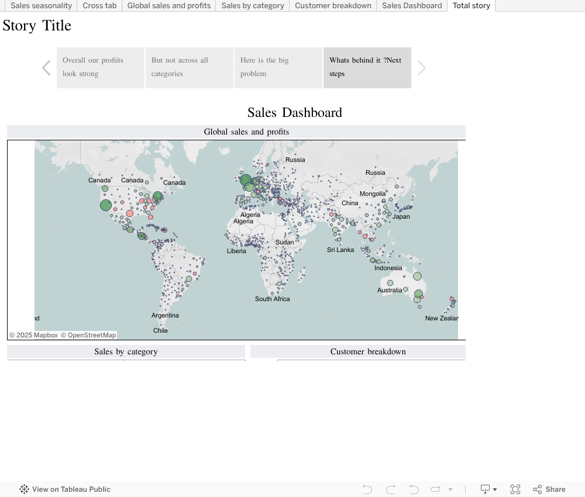Select 'Here is the big problem' story point
The width and height of the screenshot is (585, 497).
point(278,67)
